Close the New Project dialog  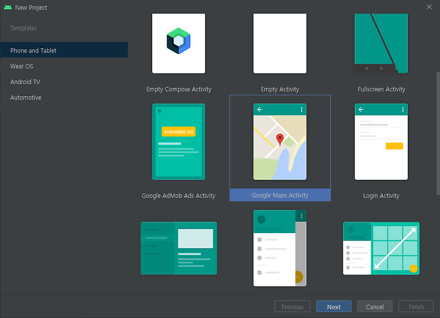429,7
